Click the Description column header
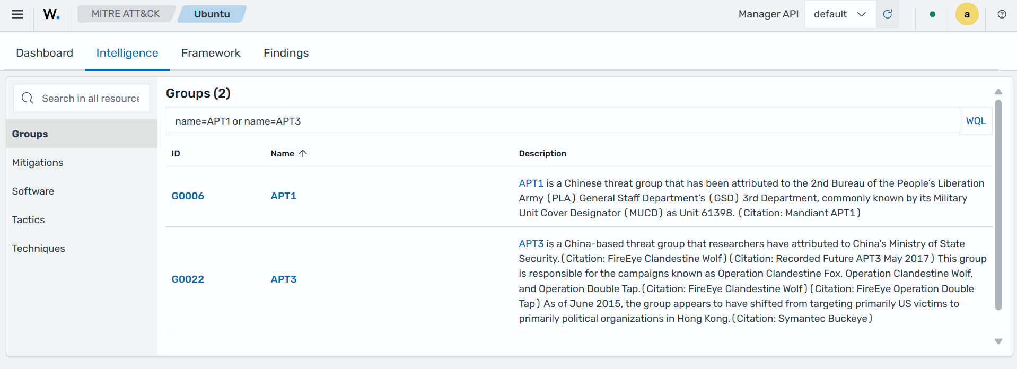Viewport: 1017px width, 369px height. tap(542, 153)
